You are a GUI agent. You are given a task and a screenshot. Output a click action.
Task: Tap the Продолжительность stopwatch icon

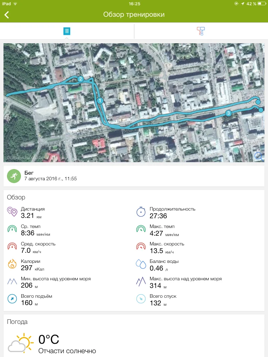(x=141, y=212)
